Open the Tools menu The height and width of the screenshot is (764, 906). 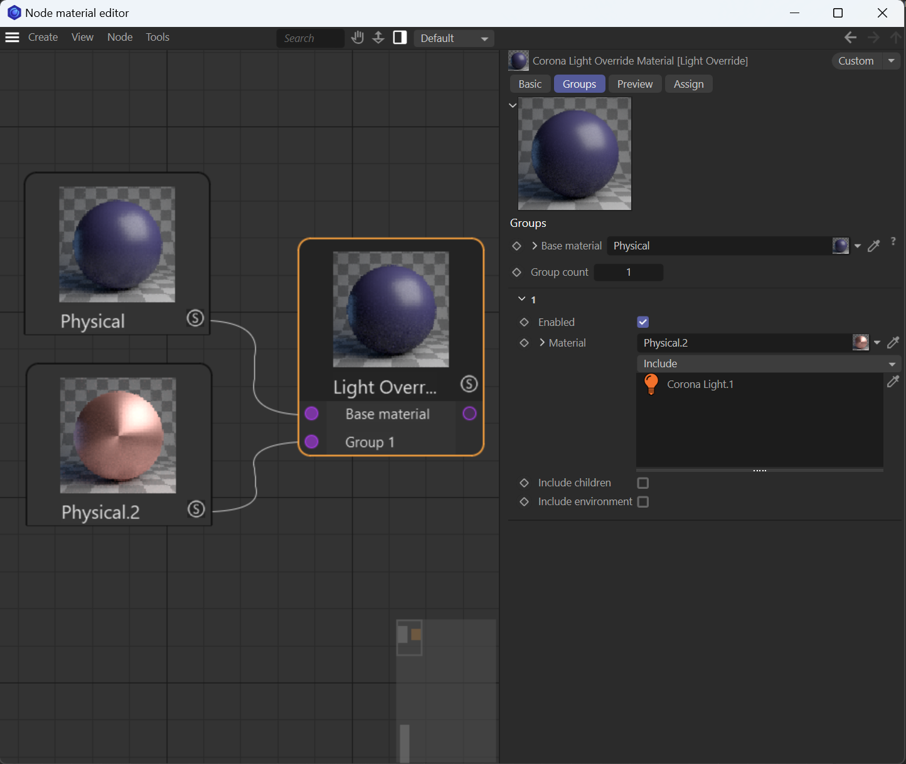(157, 37)
